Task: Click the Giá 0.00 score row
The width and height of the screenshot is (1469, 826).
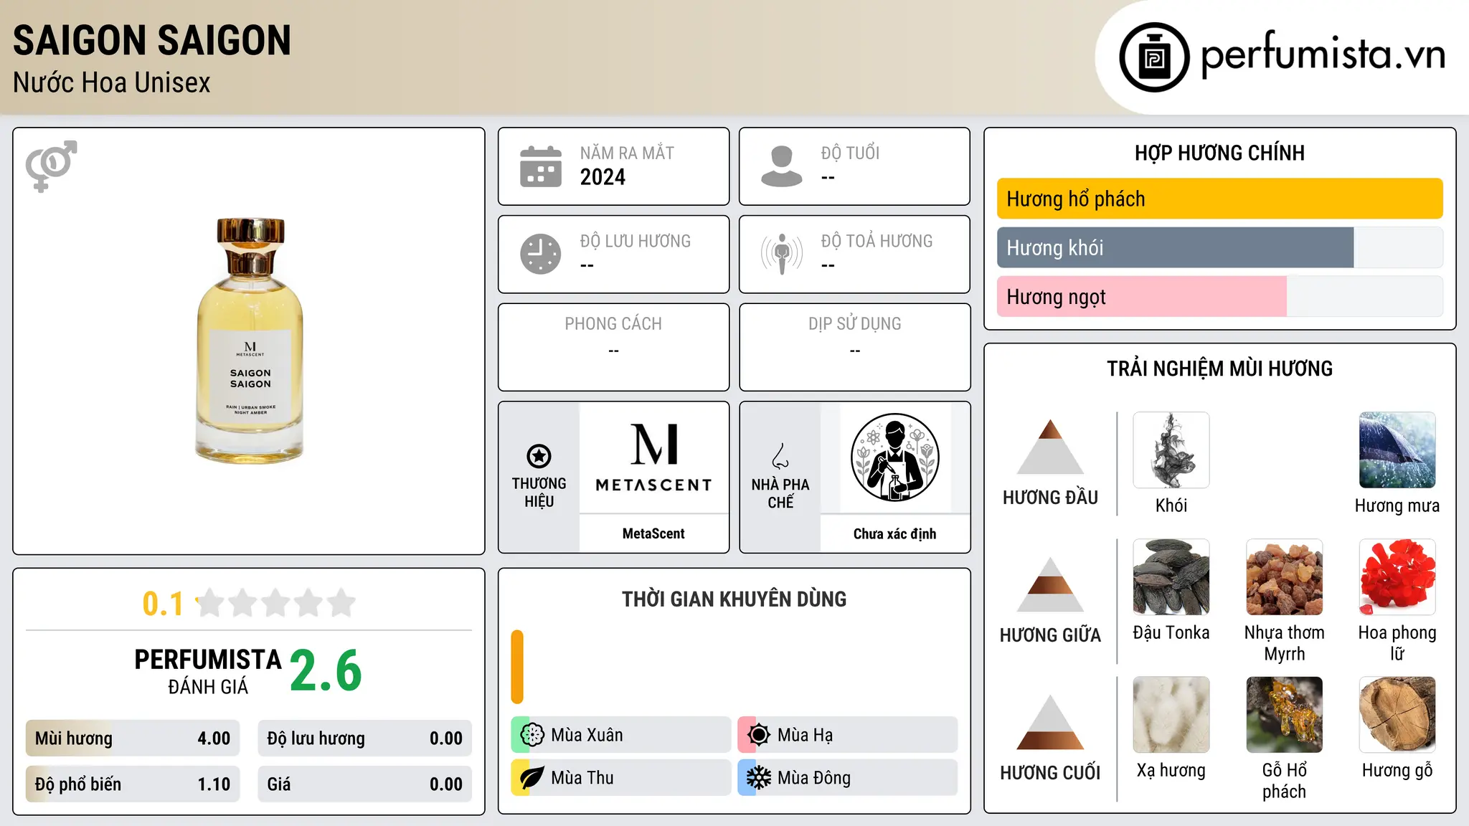Action: [x=364, y=784]
